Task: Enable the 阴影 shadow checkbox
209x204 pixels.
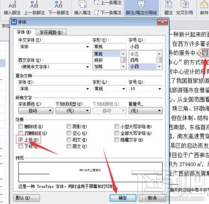Action: click(x=69, y=127)
